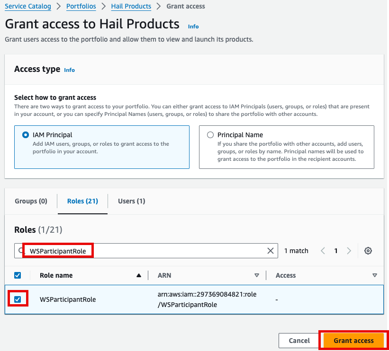Click the roles search input field
Viewport: 389px width, 351px height.
coord(146,251)
